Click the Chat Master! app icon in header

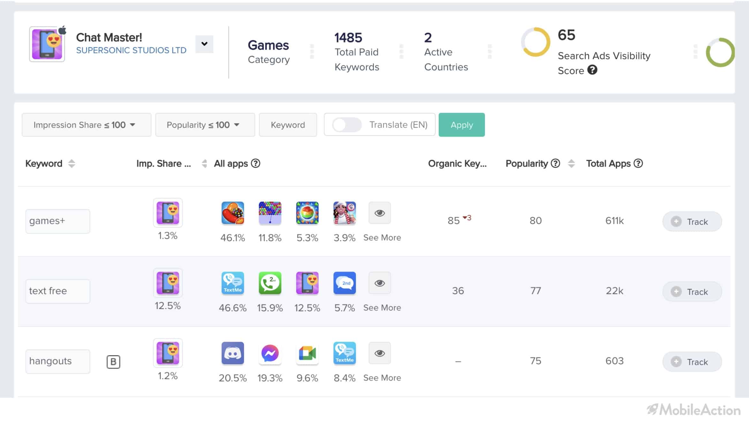coord(47,44)
